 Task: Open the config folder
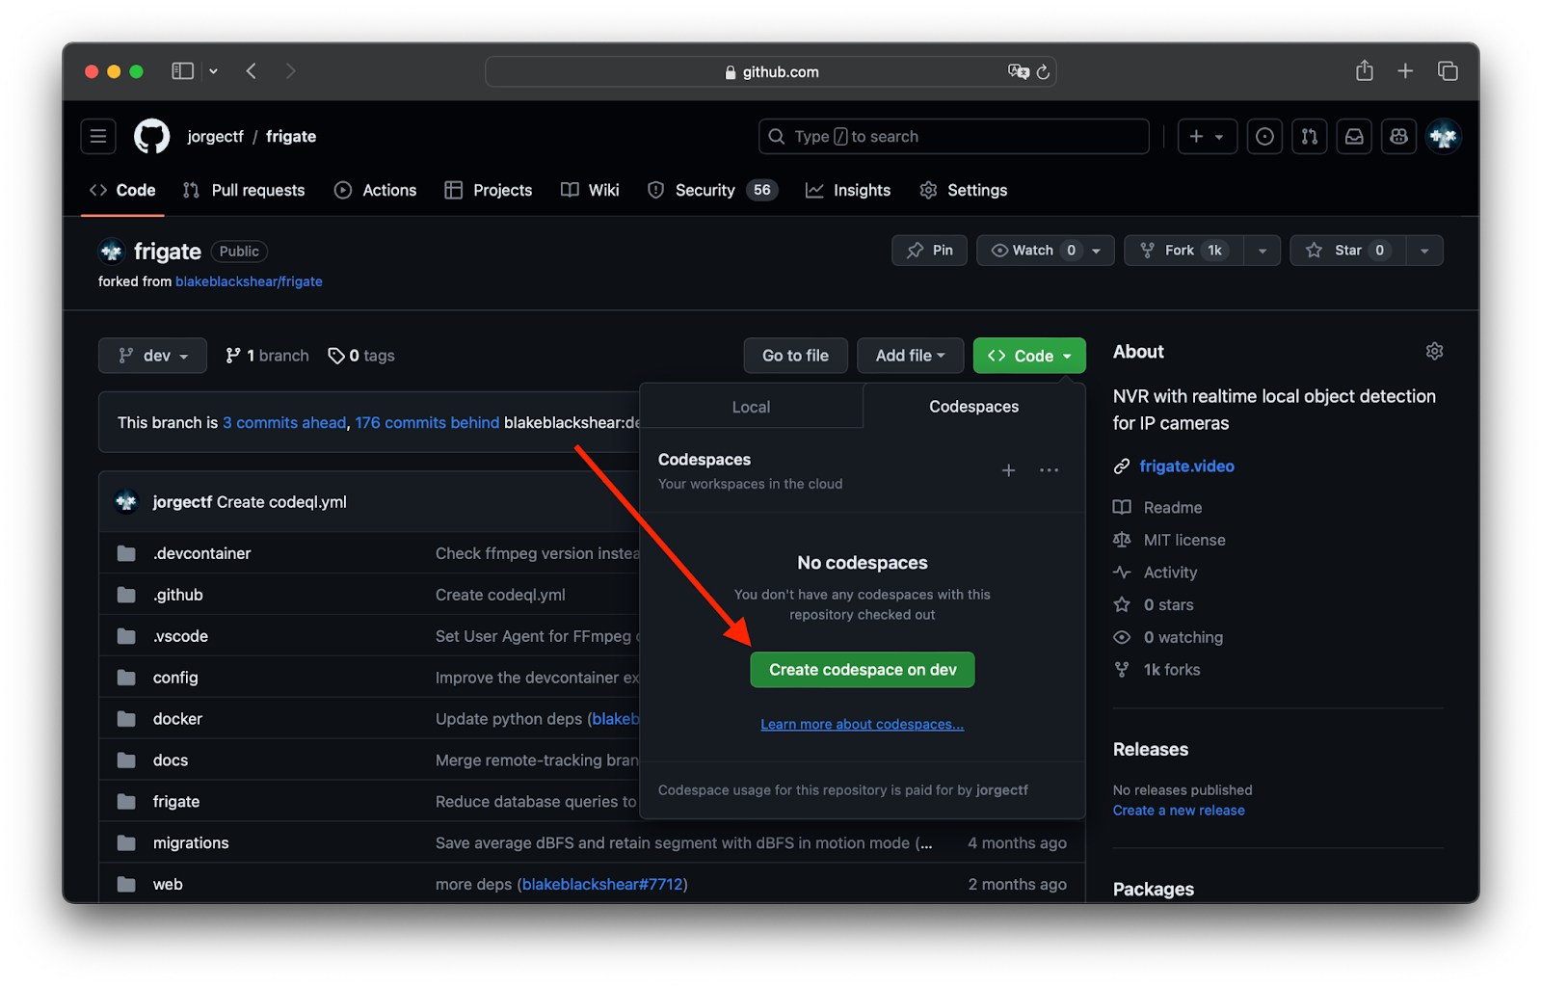point(175,678)
